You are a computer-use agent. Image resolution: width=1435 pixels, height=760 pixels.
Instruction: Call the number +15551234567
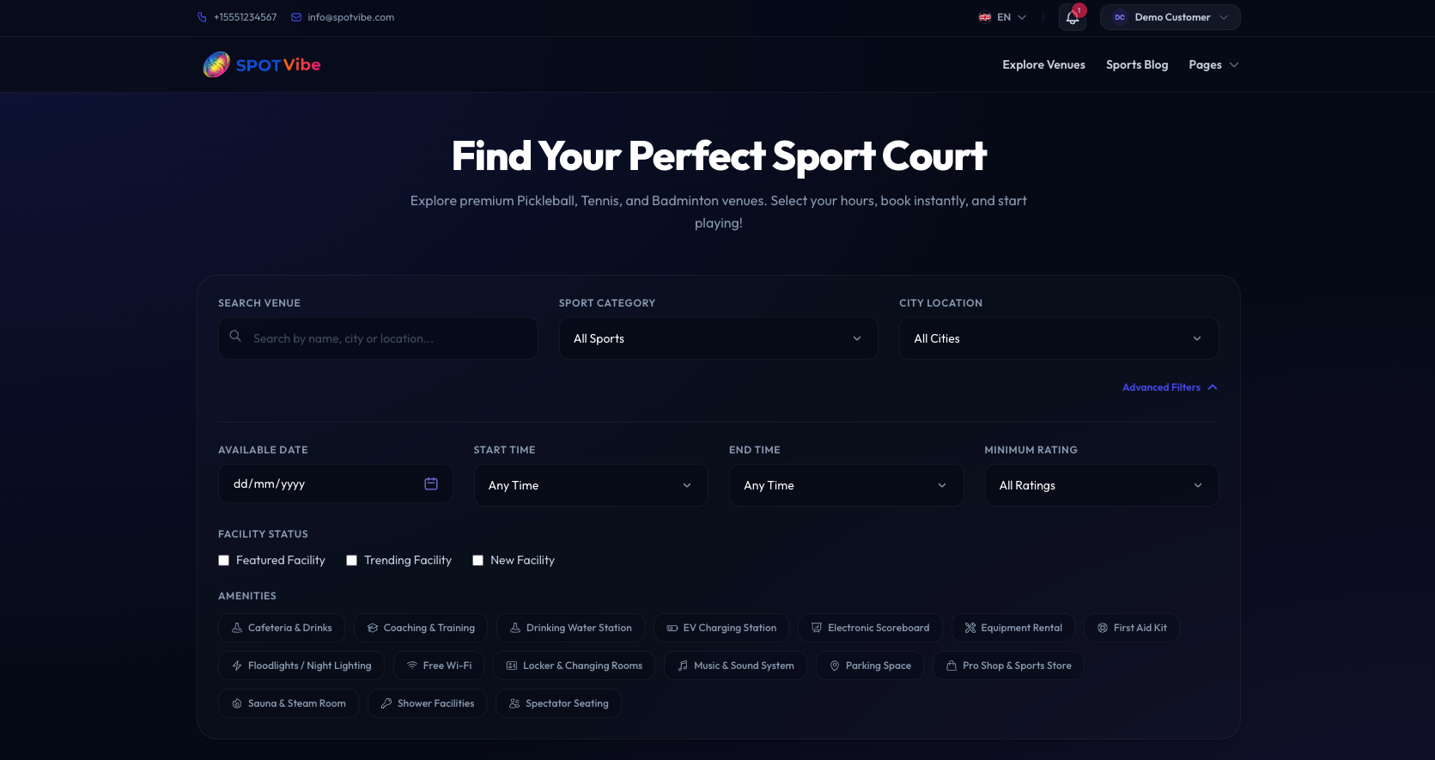(x=245, y=17)
